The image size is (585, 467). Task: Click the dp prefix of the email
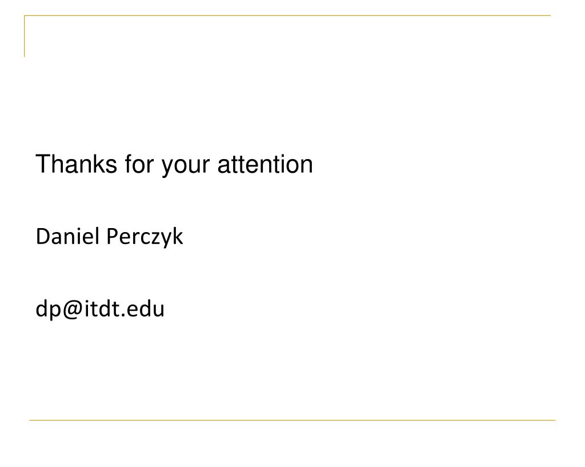(48, 310)
